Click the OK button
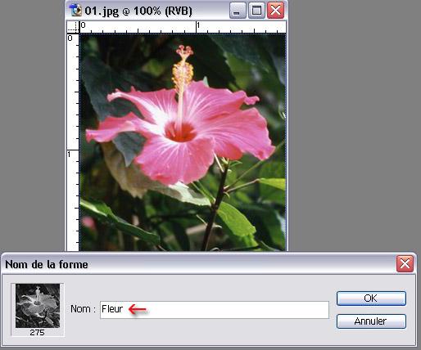This screenshot has height=350, width=421. pyautogui.click(x=371, y=298)
